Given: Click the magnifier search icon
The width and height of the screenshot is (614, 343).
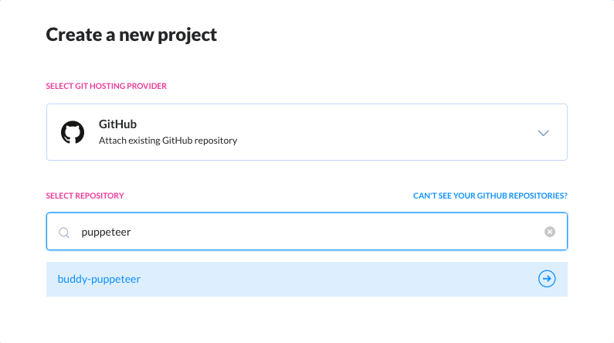Looking at the screenshot, I should pyautogui.click(x=64, y=233).
